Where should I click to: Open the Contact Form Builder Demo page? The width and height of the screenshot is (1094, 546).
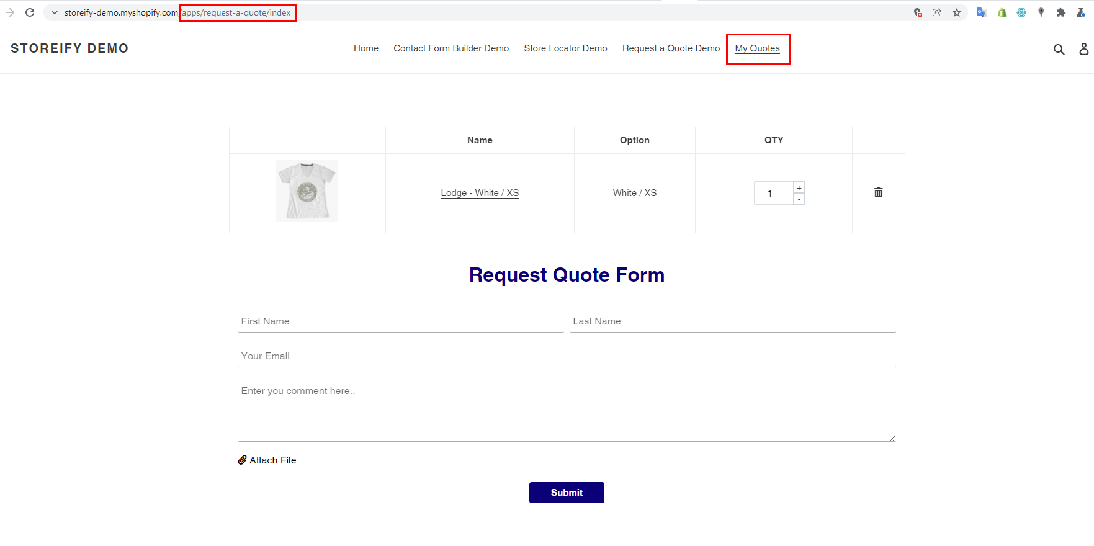[451, 48]
